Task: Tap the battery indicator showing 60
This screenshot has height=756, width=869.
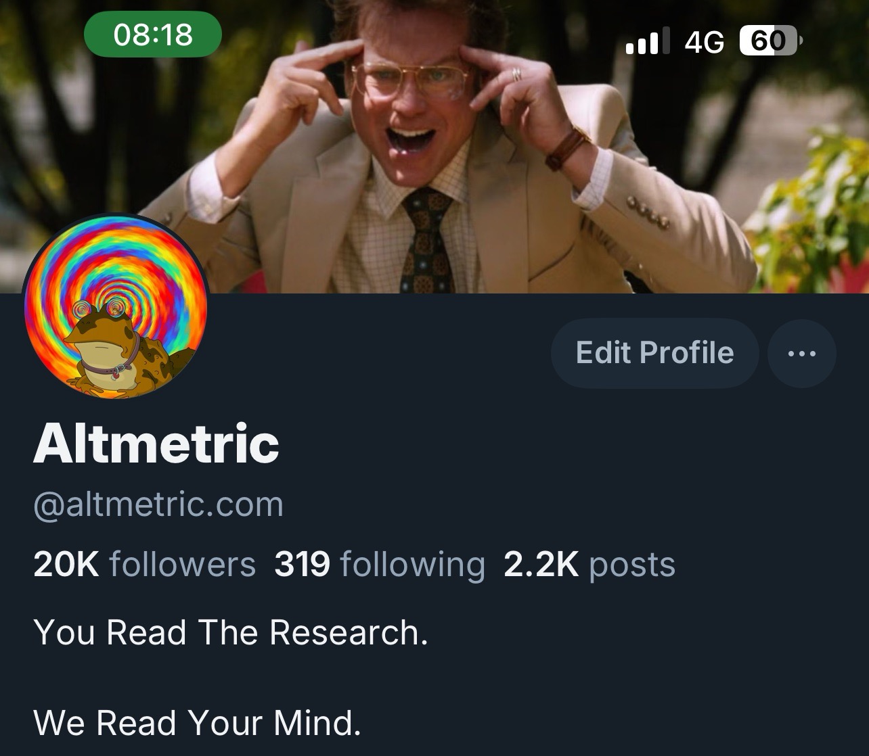Action: pos(771,41)
